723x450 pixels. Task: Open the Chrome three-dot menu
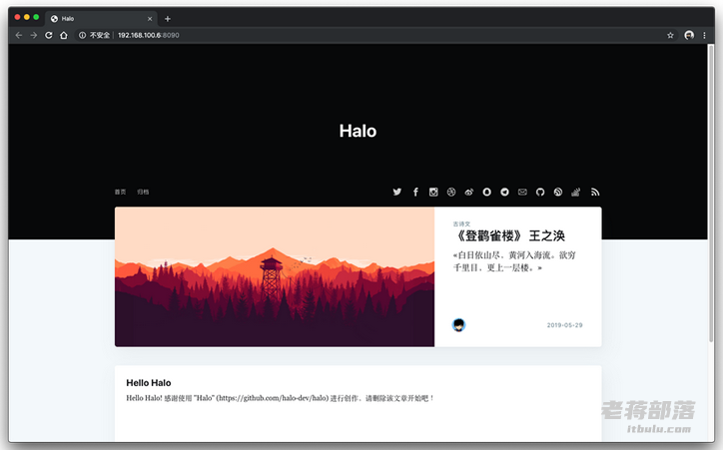tap(704, 35)
